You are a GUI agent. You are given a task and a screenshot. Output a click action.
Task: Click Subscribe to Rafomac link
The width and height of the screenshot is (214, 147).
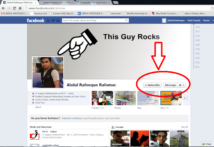(x=72, y=118)
